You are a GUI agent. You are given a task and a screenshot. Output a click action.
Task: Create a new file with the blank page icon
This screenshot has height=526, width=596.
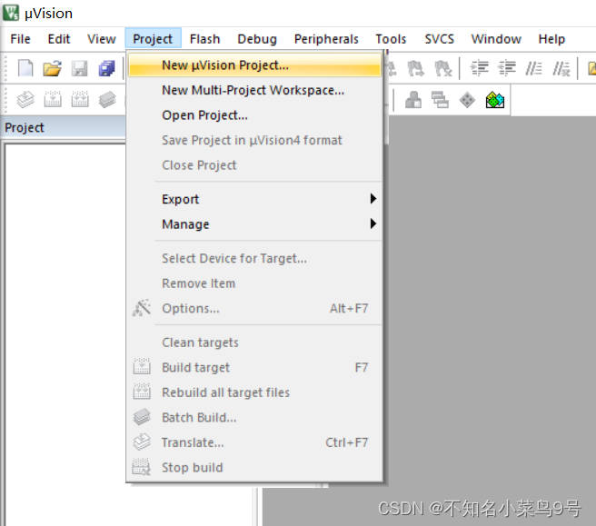(25, 68)
